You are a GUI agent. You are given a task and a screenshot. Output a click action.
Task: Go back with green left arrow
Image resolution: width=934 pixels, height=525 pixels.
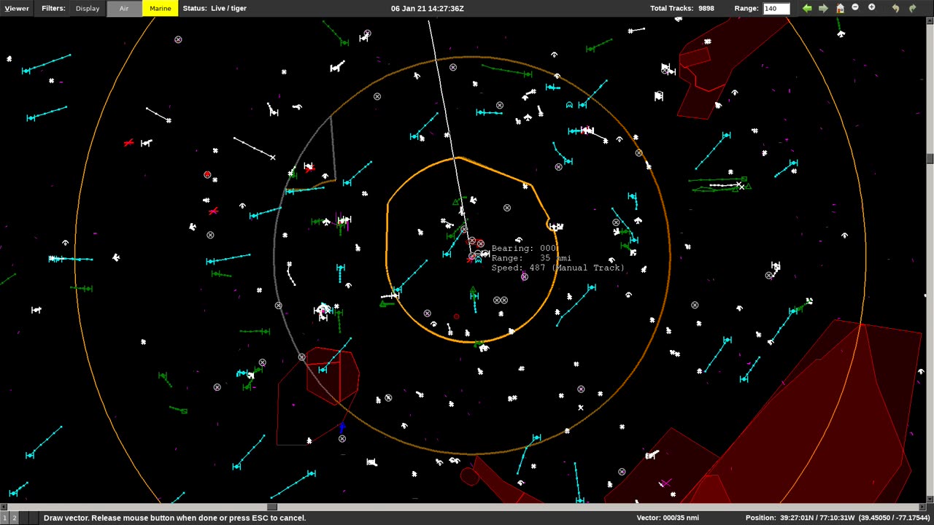click(807, 8)
